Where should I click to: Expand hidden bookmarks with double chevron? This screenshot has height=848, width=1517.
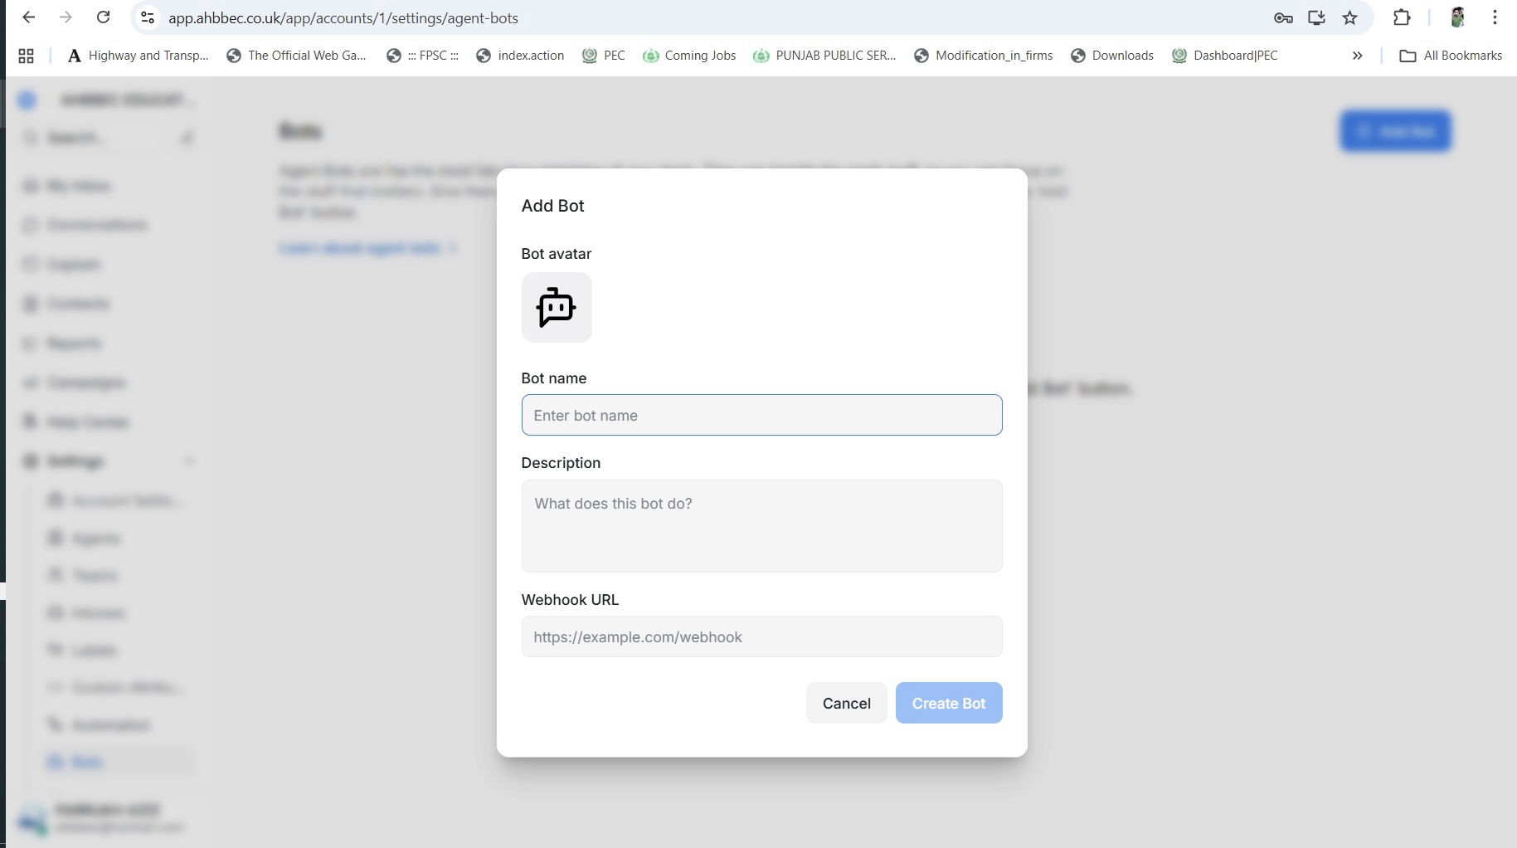click(1358, 56)
